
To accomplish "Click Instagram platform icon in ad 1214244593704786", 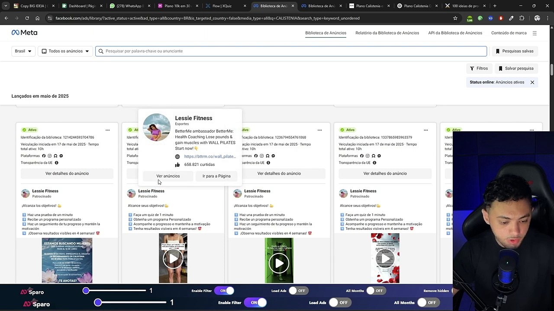I will [50, 155].
